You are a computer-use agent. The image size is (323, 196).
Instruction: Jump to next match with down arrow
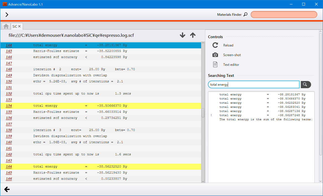point(183,35)
